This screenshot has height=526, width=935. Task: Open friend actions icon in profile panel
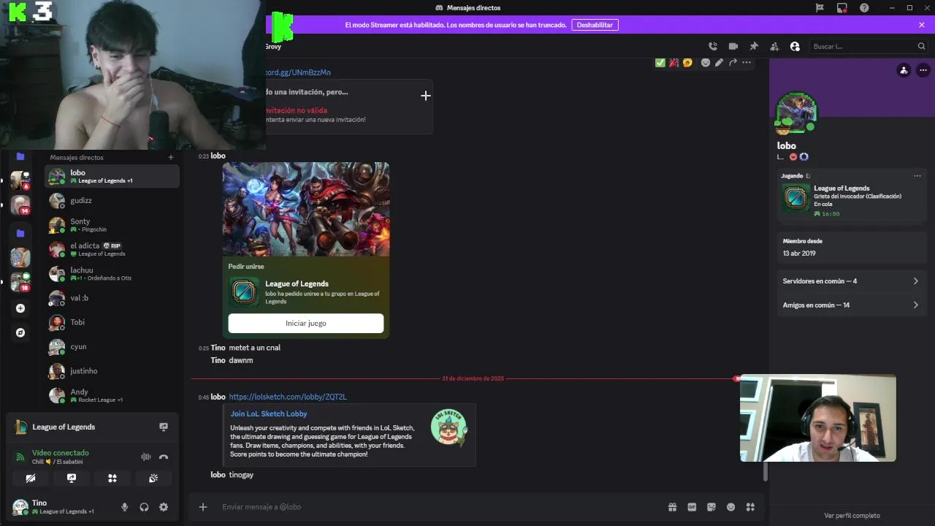click(904, 70)
